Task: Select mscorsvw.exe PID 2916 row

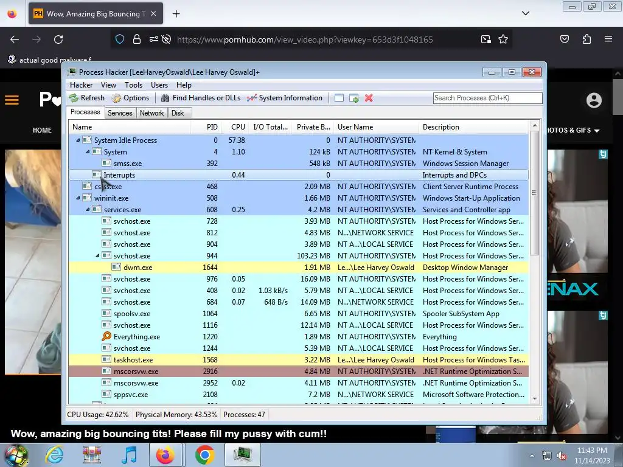Action: 298,372
